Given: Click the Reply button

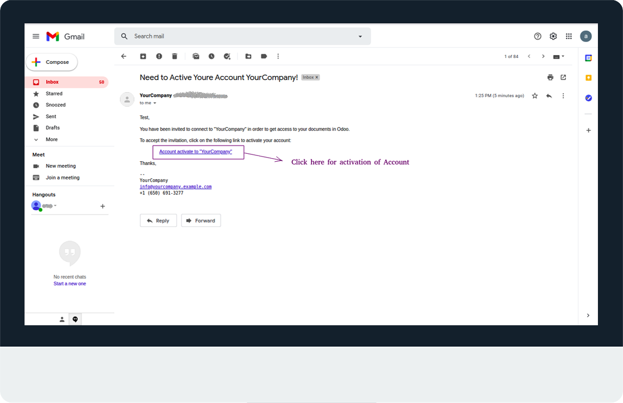Looking at the screenshot, I should (158, 220).
